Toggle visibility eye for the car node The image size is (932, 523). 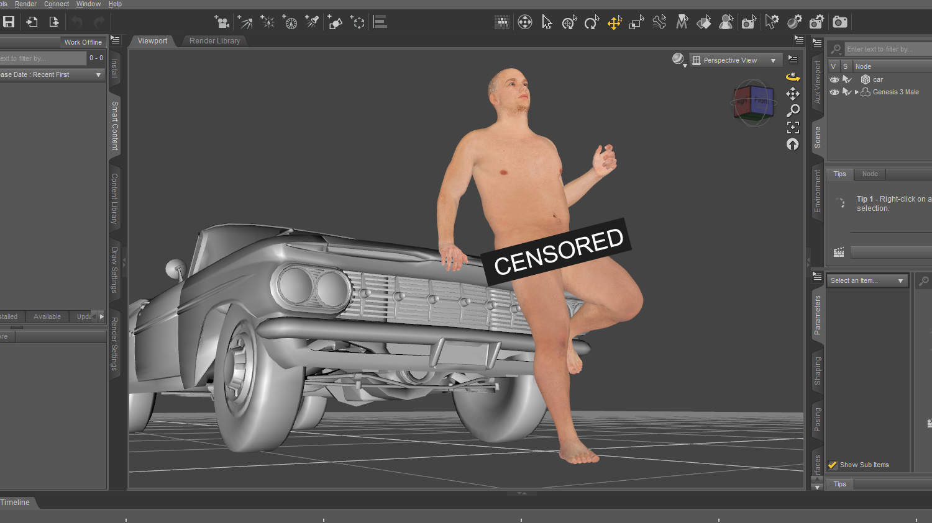click(834, 79)
